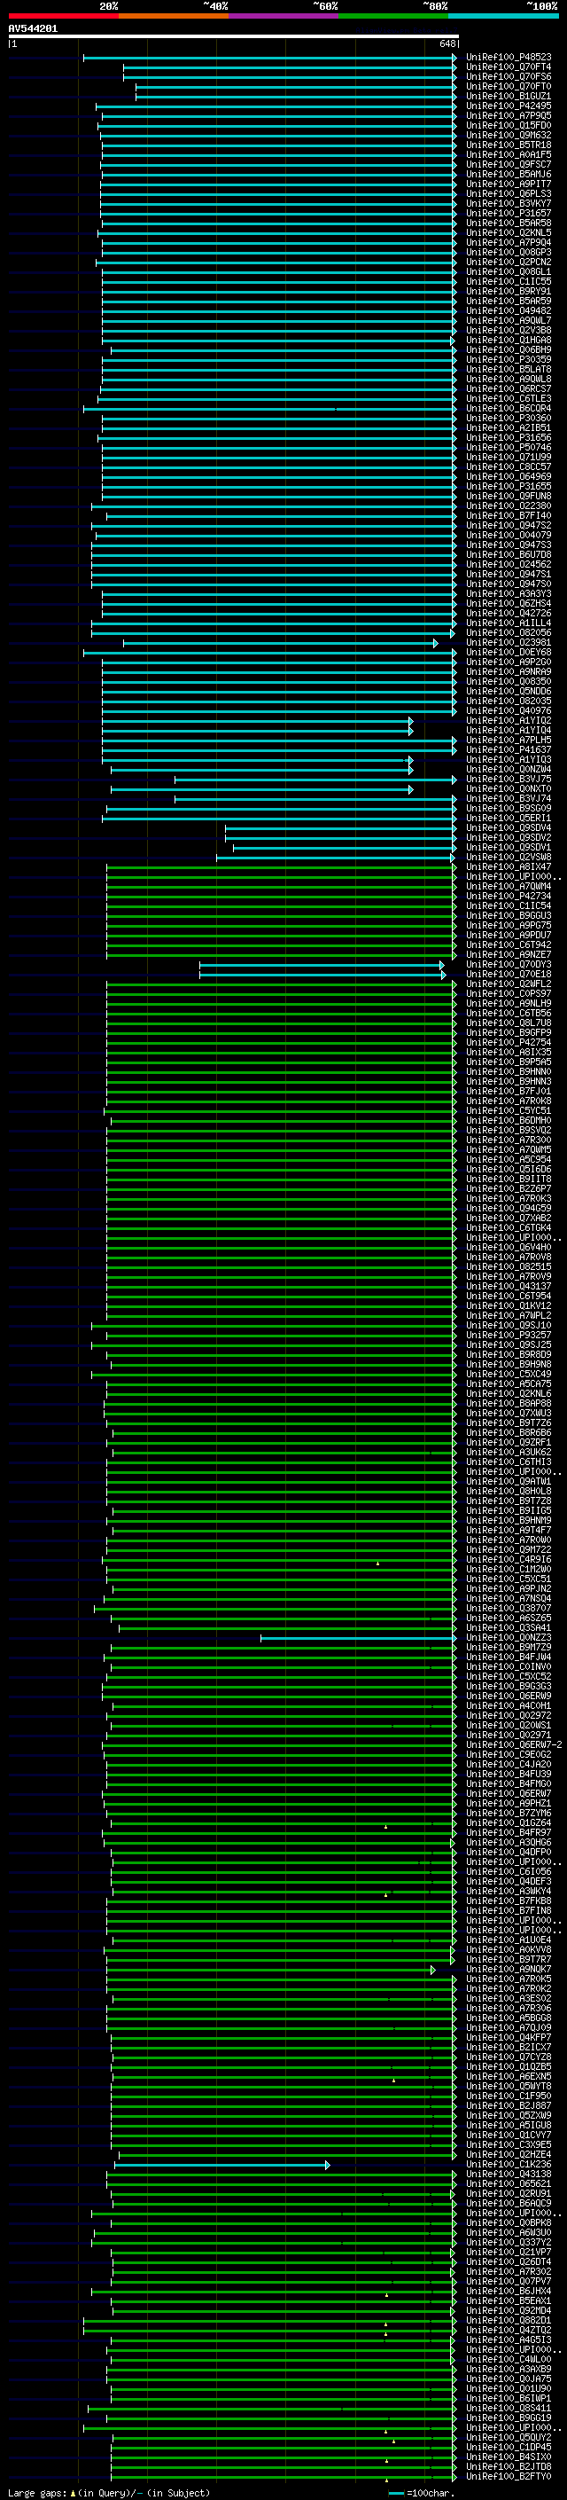Viewport: 567px width, 2500px height.
Task: Select the UniRef100_Q5ERI1 label
Action: click(509, 819)
